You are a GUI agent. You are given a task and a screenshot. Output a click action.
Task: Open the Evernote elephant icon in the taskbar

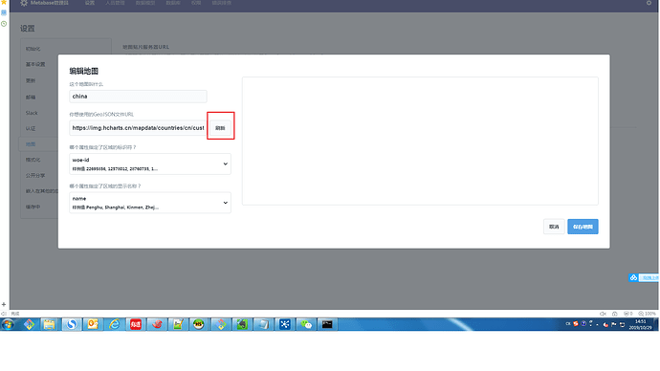point(242,324)
